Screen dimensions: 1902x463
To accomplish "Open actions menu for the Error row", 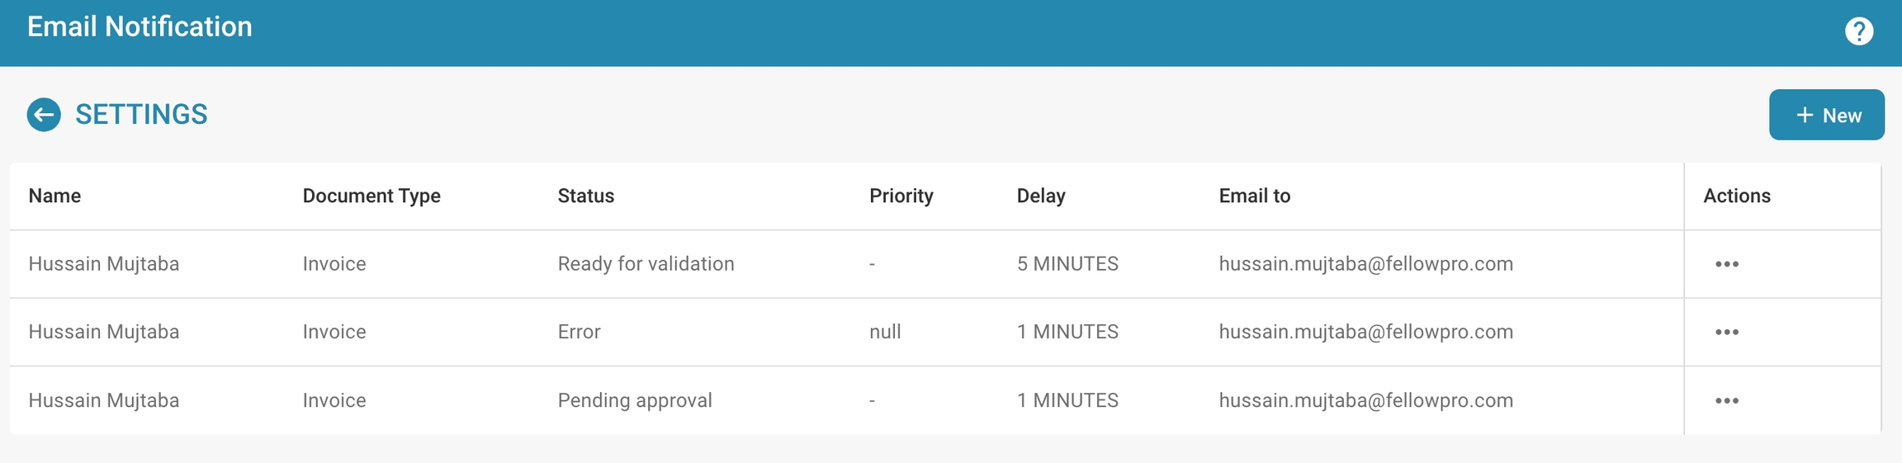I will point(1727,332).
